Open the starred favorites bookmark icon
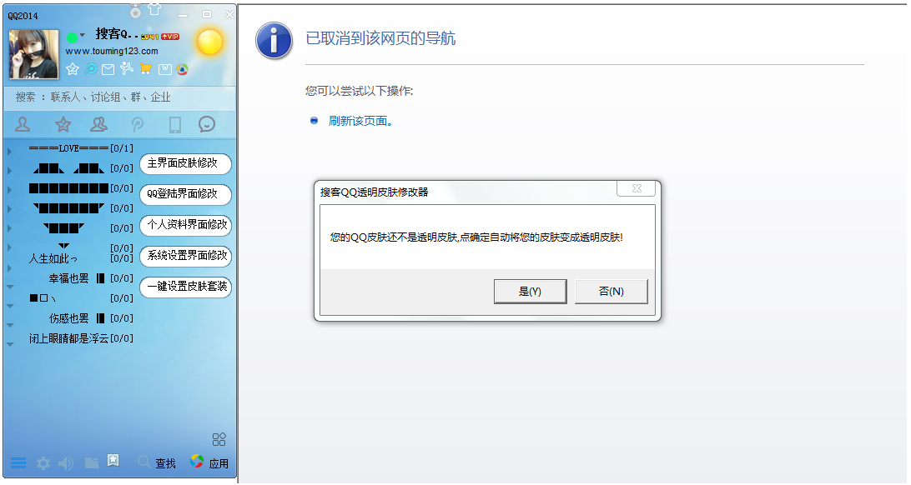This screenshot has width=911, height=485. coord(113,461)
